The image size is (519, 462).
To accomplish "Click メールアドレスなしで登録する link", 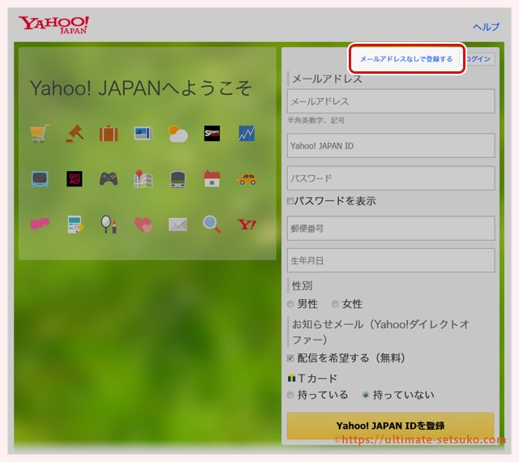I will [406, 59].
